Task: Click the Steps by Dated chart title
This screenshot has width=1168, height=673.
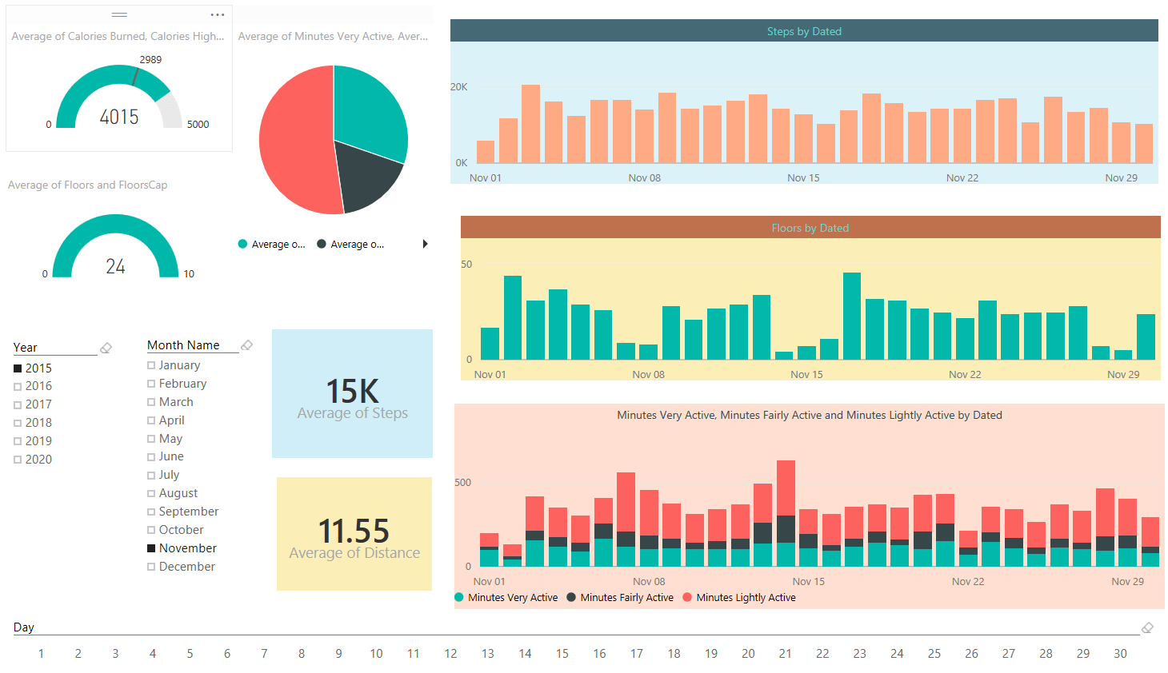Action: click(804, 31)
